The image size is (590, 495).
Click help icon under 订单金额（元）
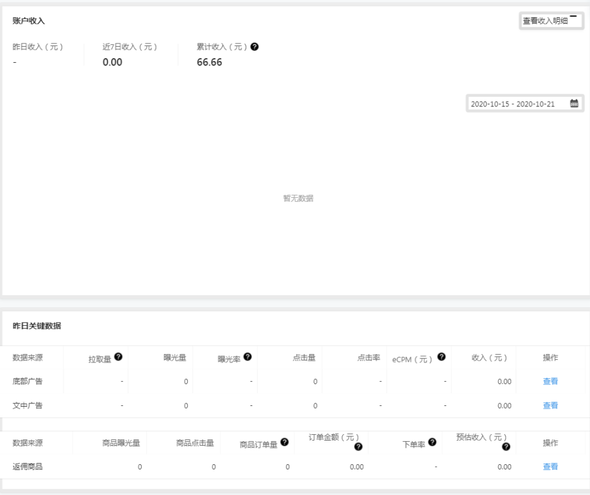(x=358, y=446)
